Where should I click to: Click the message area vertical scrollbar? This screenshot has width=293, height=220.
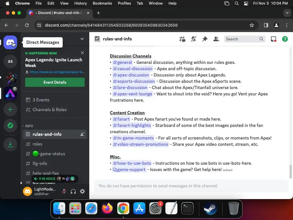pos(290,172)
